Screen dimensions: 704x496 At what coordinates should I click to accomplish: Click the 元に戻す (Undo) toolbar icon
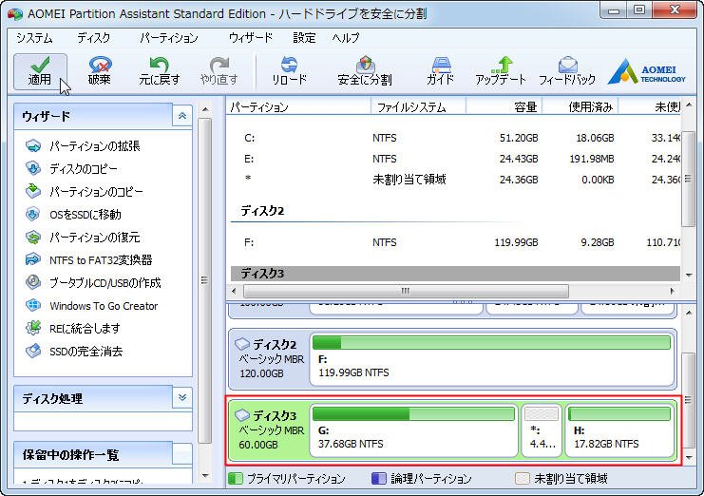pos(160,71)
